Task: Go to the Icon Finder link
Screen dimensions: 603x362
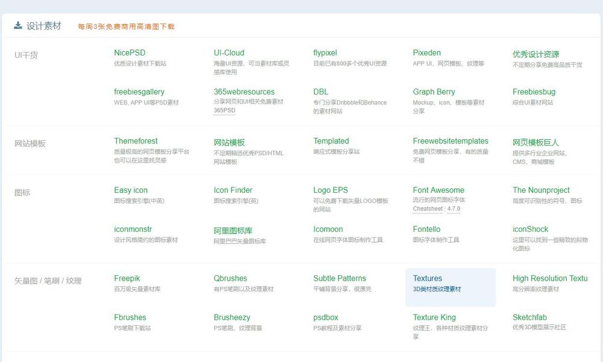Action: click(x=233, y=190)
